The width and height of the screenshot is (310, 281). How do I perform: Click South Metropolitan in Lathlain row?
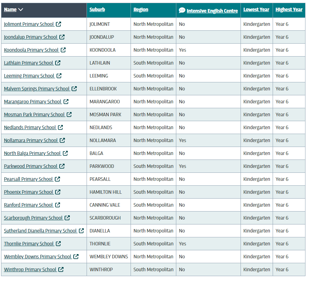tap(153, 63)
